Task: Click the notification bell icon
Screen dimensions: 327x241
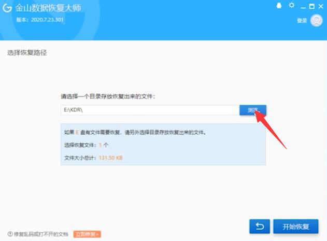Action: click(x=279, y=6)
